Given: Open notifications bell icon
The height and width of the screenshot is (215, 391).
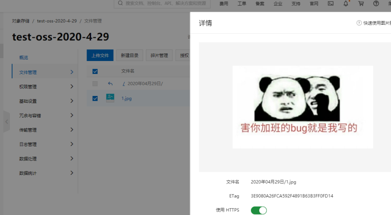Looking at the screenshot, I should coord(346,3).
